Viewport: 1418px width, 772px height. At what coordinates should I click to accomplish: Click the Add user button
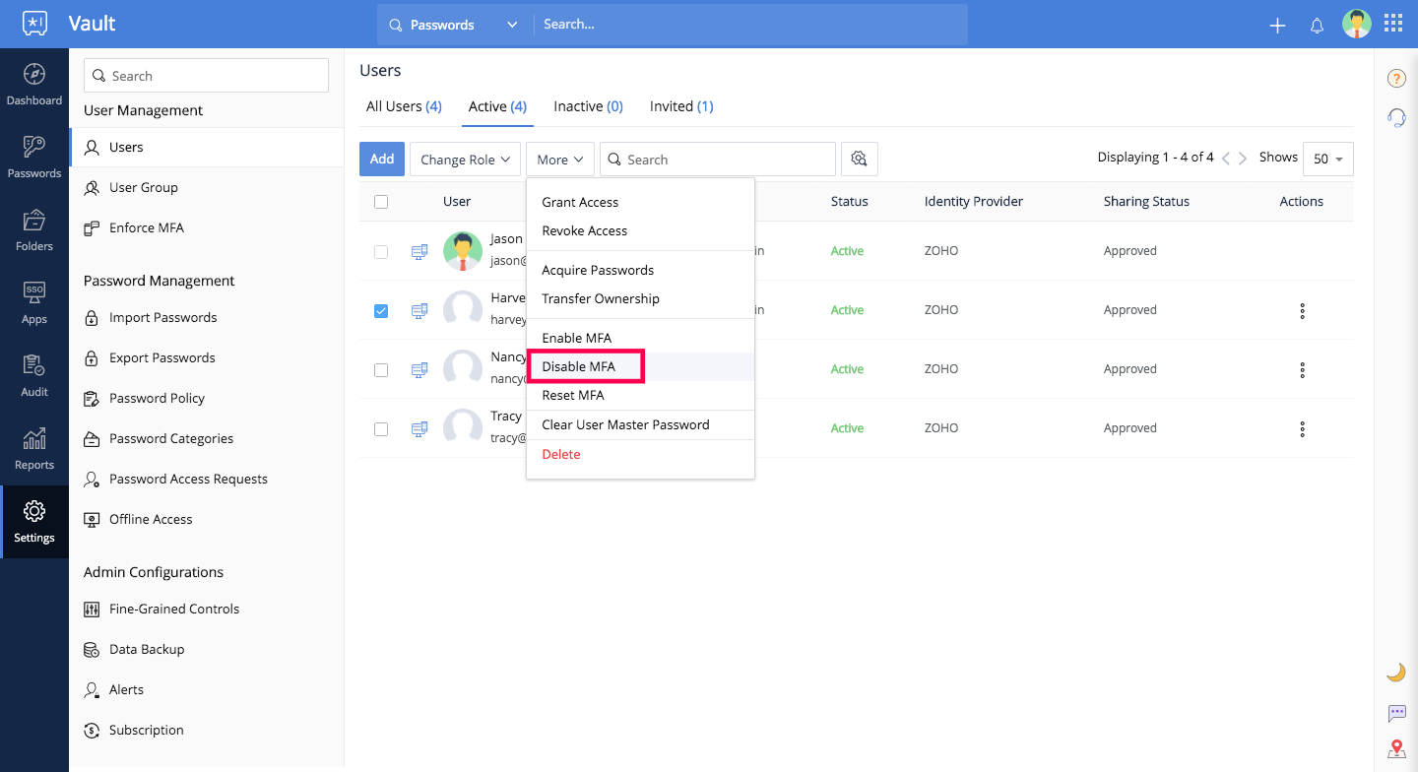coord(381,159)
